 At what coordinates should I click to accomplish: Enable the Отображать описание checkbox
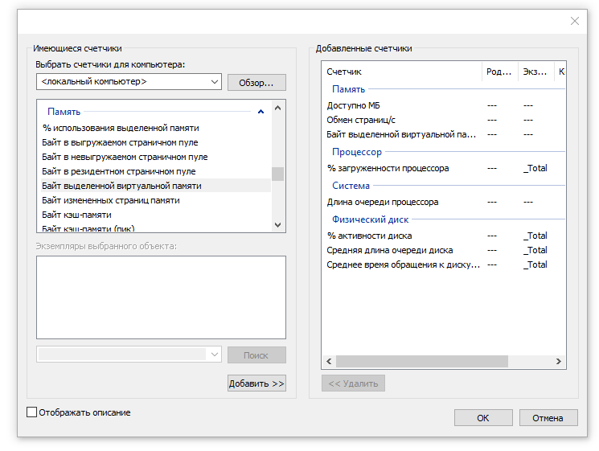click(x=31, y=412)
